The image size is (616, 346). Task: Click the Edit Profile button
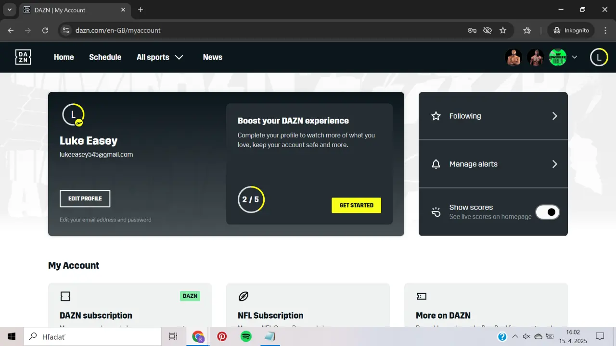[85, 198]
